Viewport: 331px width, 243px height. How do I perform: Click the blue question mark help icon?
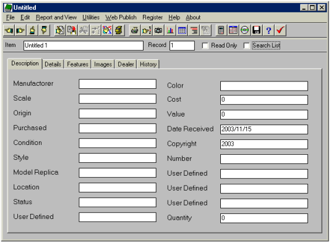pyautogui.click(x=269, y=30)
